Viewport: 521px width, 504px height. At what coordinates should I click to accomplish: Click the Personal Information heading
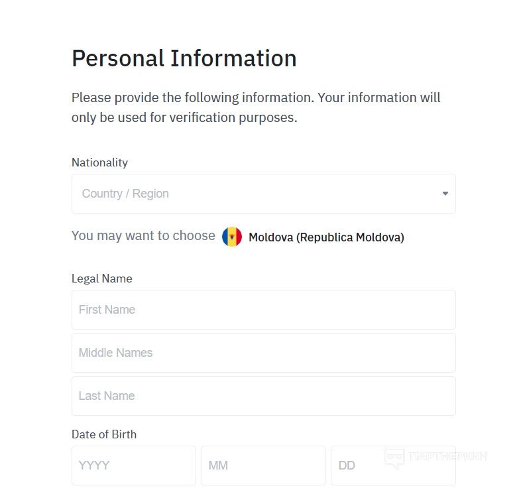[184, 58]
